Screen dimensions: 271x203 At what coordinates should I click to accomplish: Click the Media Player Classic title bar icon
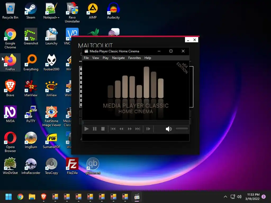pos(86,51)
